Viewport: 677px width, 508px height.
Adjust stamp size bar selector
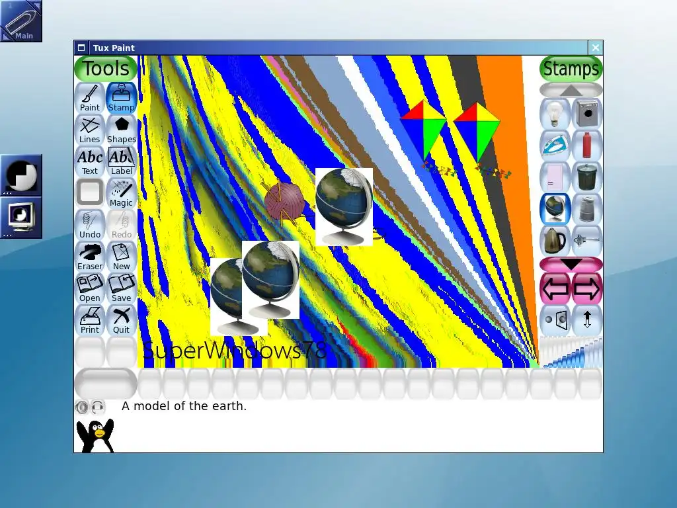point(571,353)
